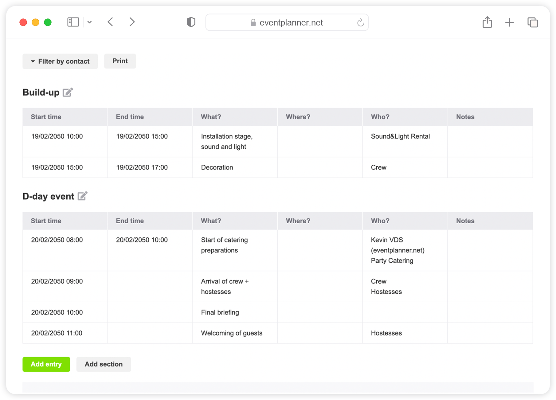Click the share icon in the browser toolbar
Viewport: 556px width, 400px height.
click(x=487, y=22)
